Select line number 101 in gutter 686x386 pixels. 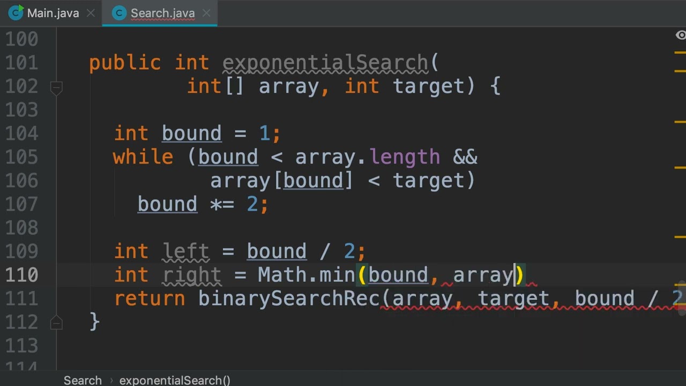pos(21,63)
